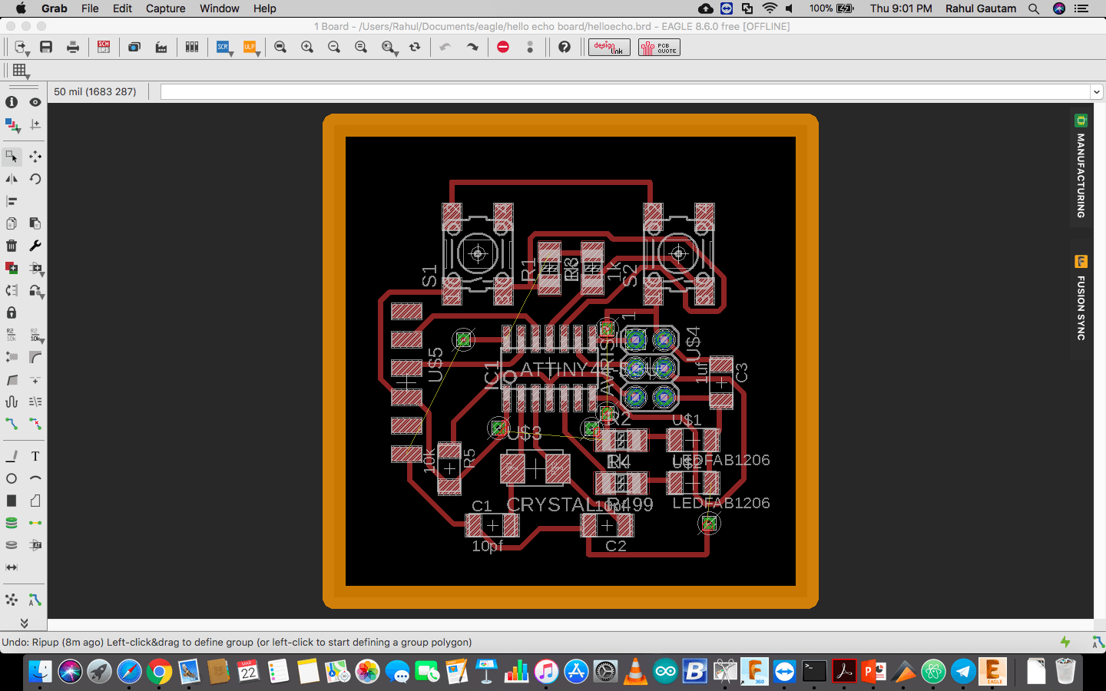Screen dimensions: 1106x691
Task: Click the red Stop command icon
Action: point(503,48)
